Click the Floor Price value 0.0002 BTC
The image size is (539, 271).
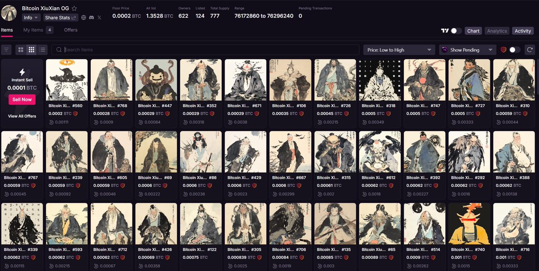126,16
